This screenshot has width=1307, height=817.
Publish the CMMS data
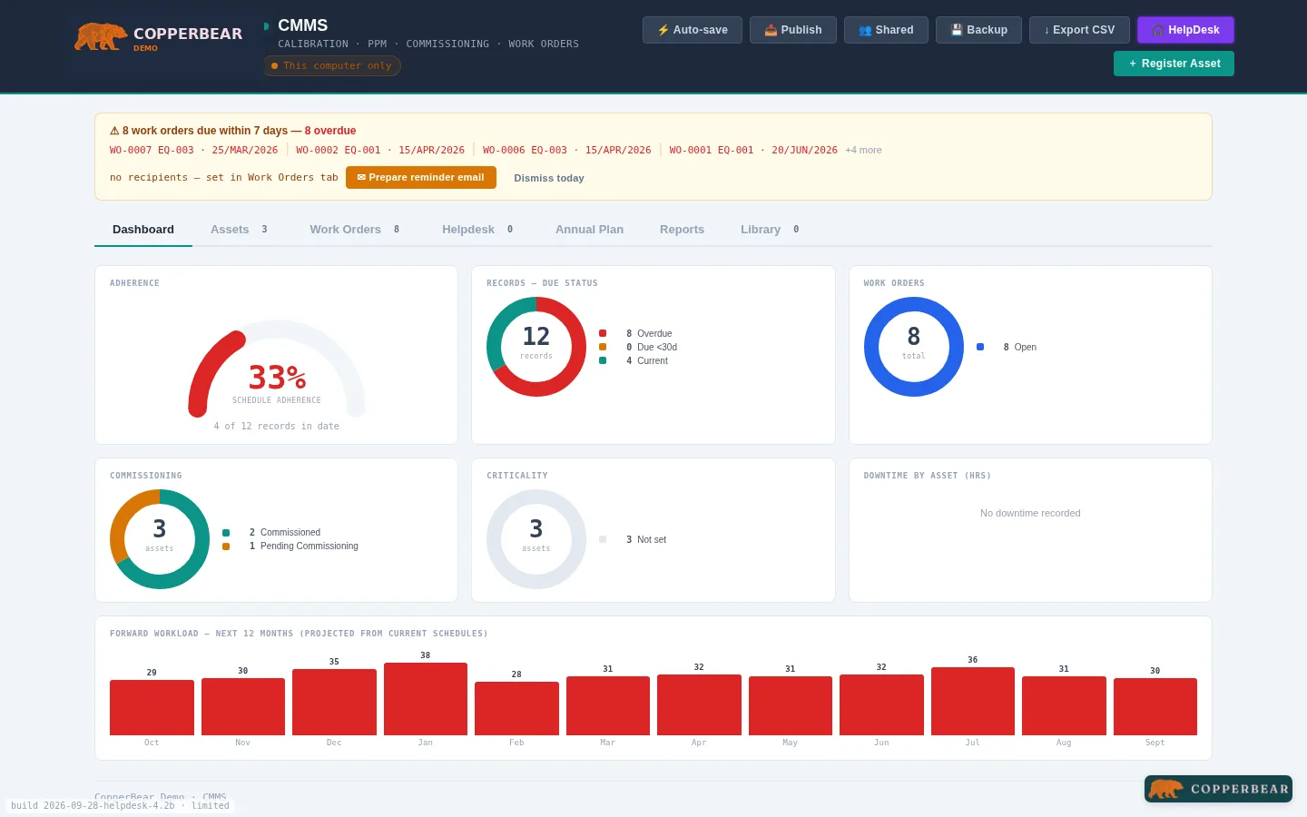(793, 30)
